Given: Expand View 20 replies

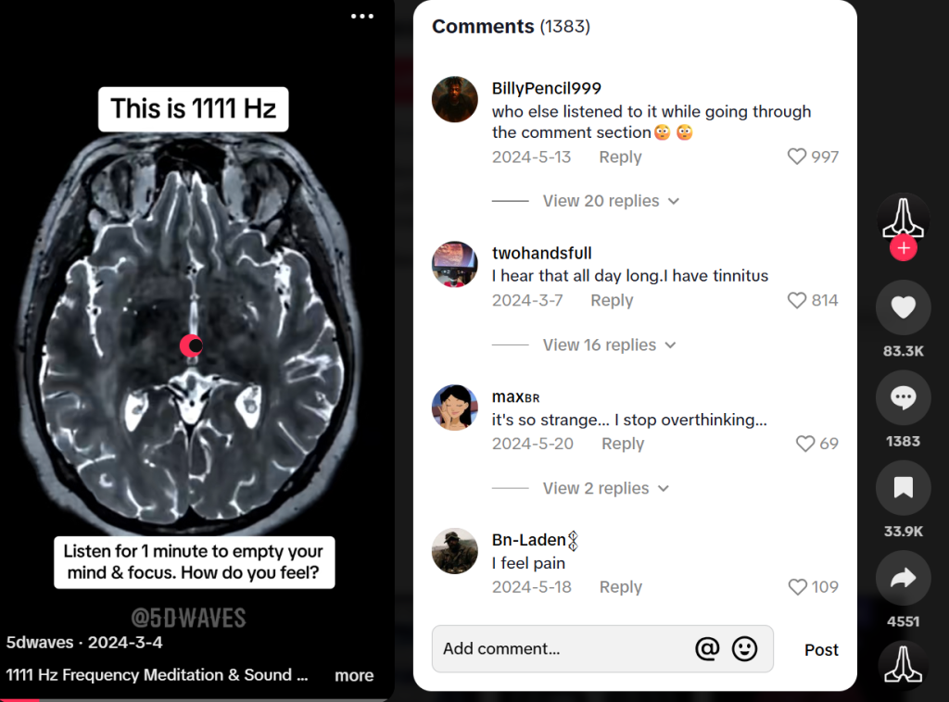Looking at the screenshot, I should [x=611, y=201].
